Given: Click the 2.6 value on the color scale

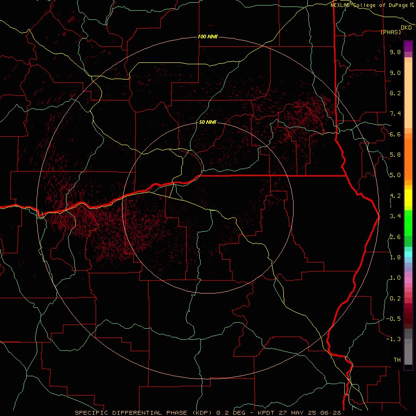Looking at the screenshot, I should [395, 237].
